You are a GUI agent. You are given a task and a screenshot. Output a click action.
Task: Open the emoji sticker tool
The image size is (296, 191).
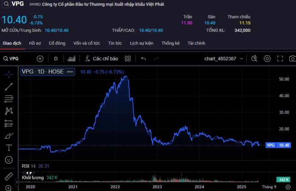pyautogui.click(x=9, y=160)
